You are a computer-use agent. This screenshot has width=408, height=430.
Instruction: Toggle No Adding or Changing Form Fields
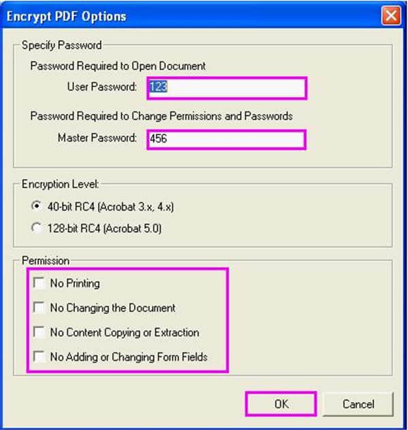pos(39,356)
